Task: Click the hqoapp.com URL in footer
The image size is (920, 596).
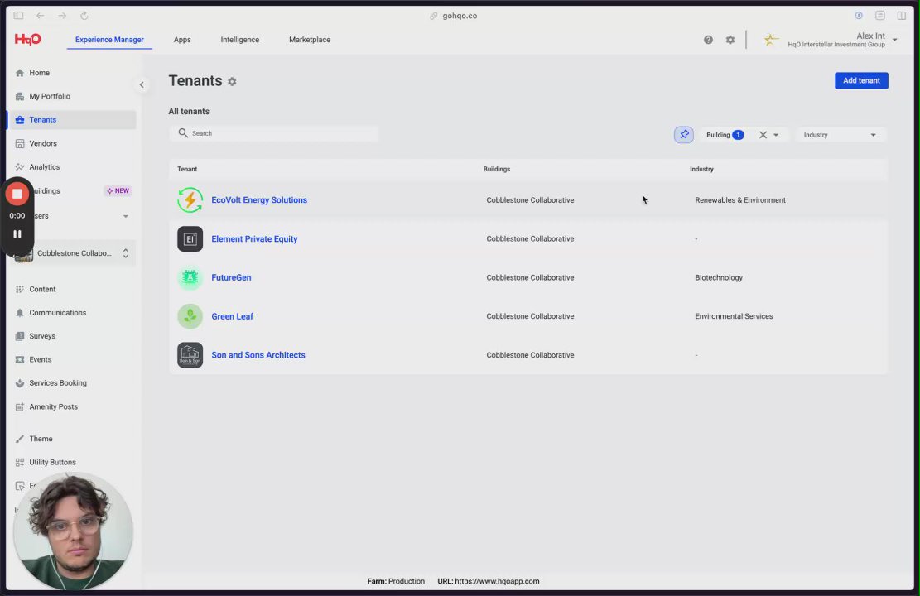Action: pos(497,581)
